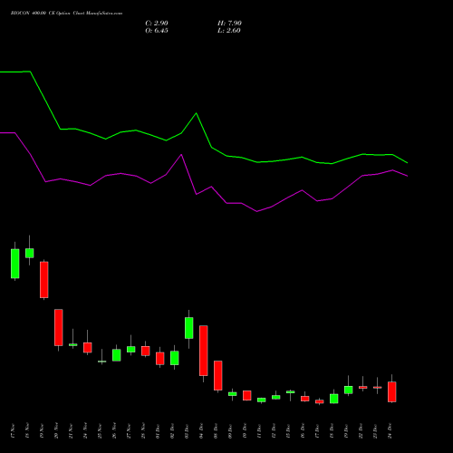Screen dimensions: 453x453
Task: Click the 17 Nov date label
Action: pos(13,431)
